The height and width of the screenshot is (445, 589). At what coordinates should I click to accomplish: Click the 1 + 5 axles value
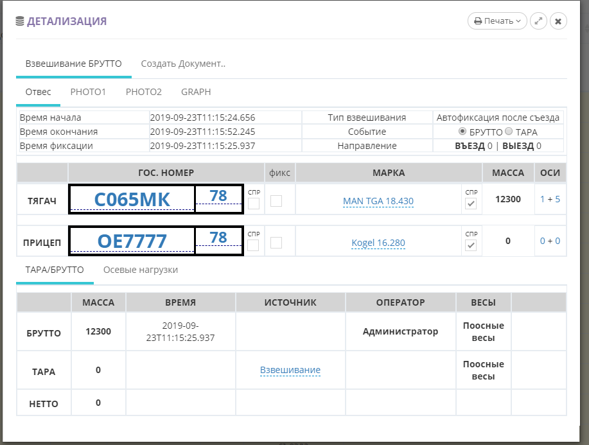(x=550, y=199)
